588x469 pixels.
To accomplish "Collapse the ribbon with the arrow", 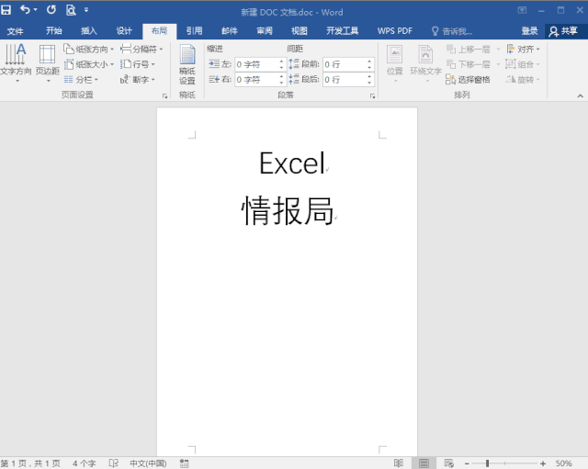I will (580, 95).
